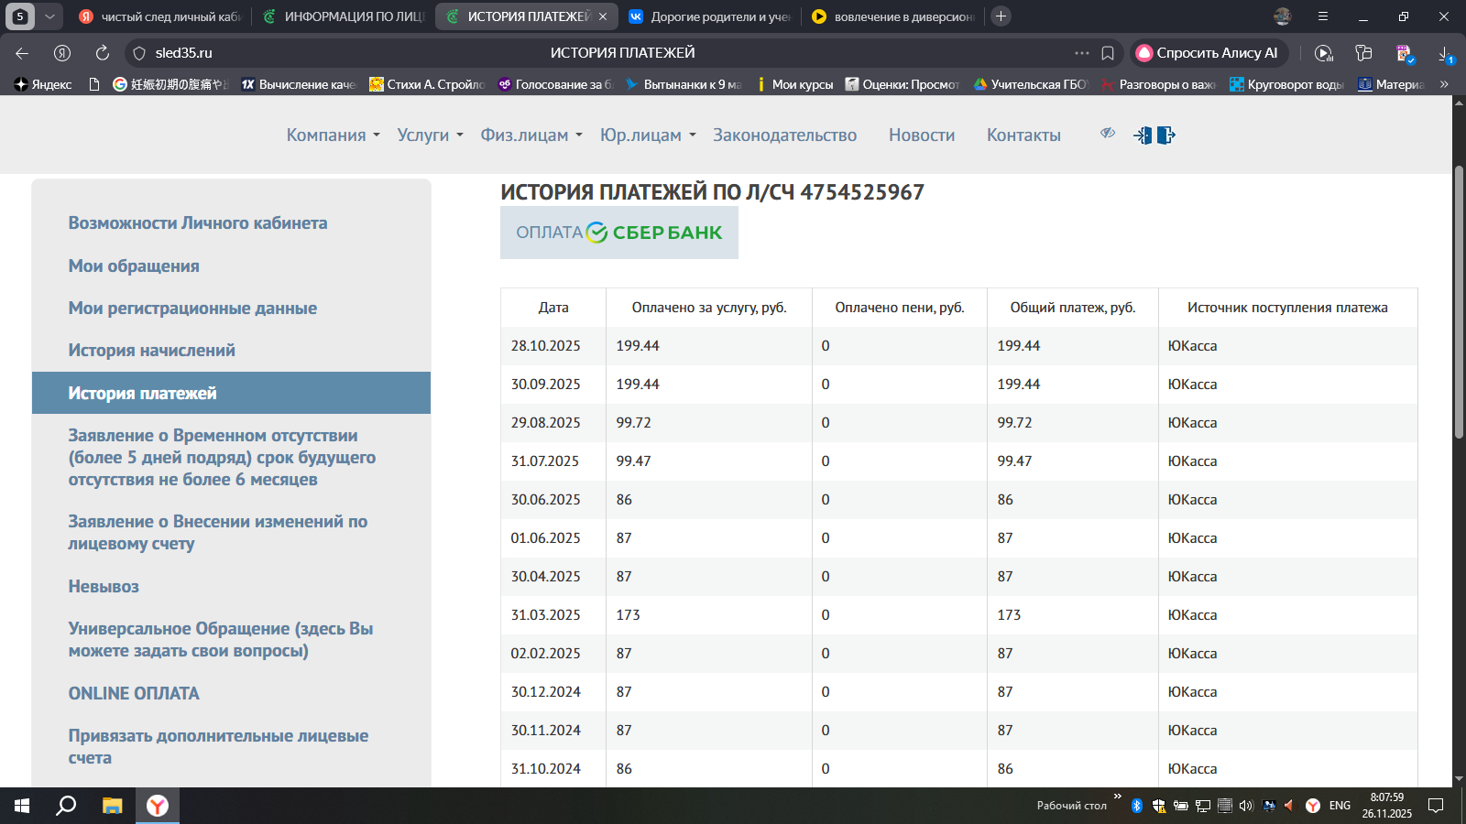Open the Юр.лицам dropdown menu
The width and height of the screenshot is (1466, 824).
coord(648,136)
